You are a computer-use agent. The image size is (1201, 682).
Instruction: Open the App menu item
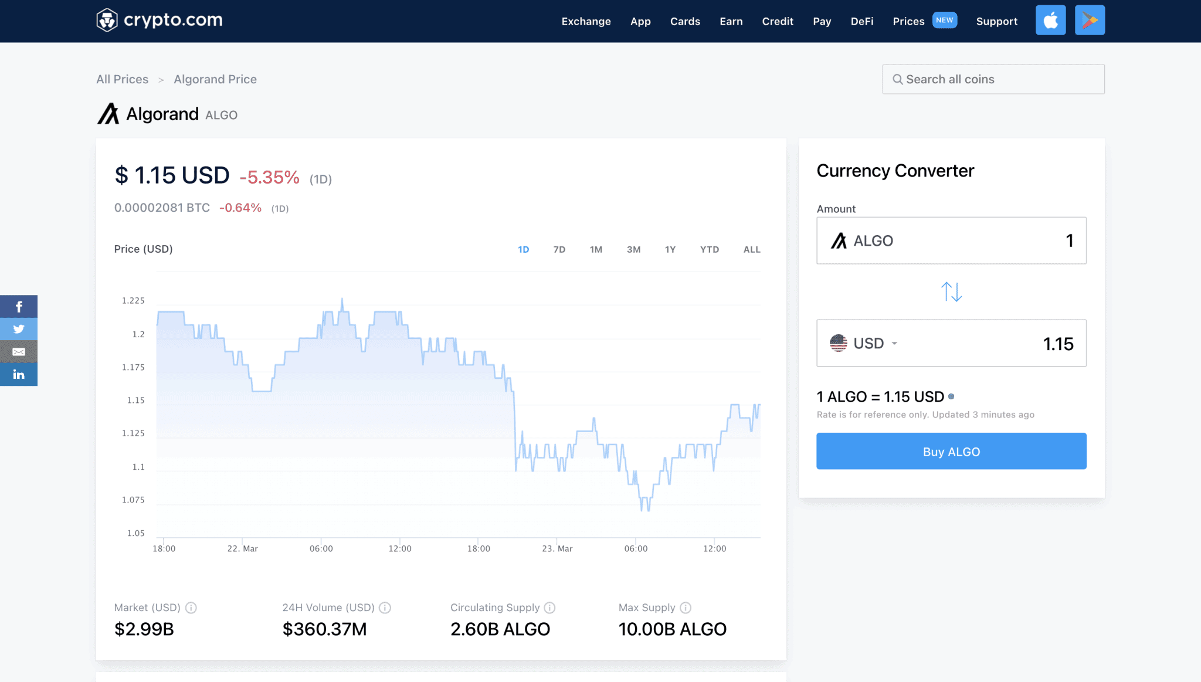tap(640, 21)
